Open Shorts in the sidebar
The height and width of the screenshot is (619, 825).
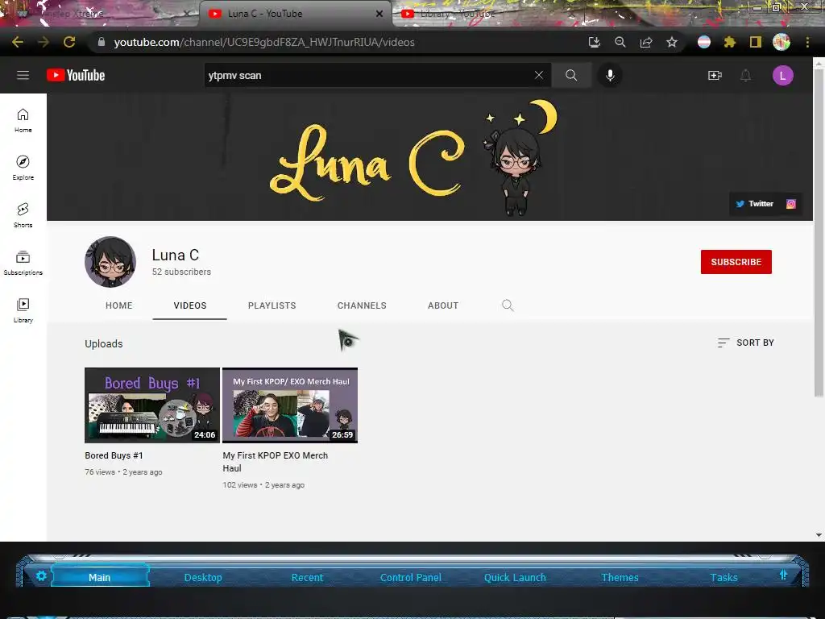(x=23, y=214)
